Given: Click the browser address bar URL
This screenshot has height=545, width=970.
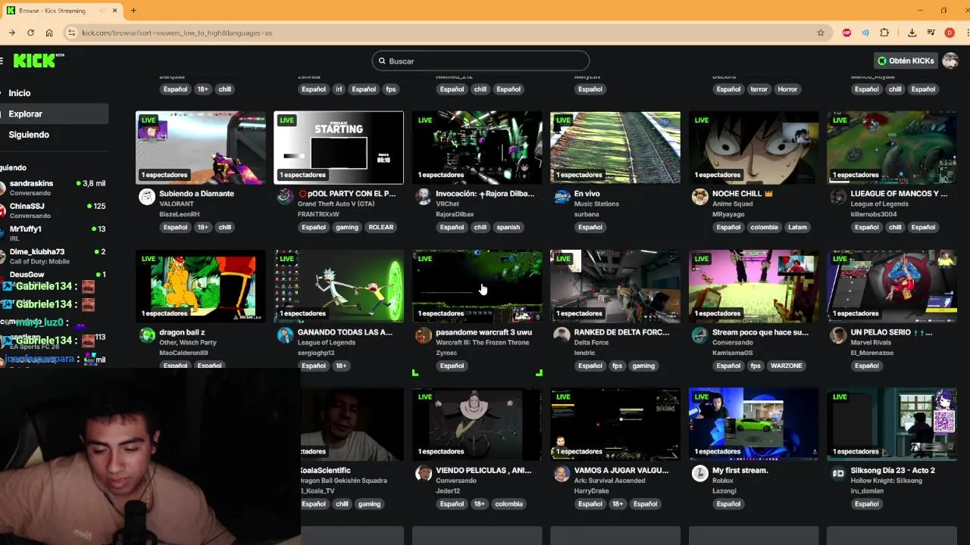Looking at the screenshot, I should coord(177,33).
